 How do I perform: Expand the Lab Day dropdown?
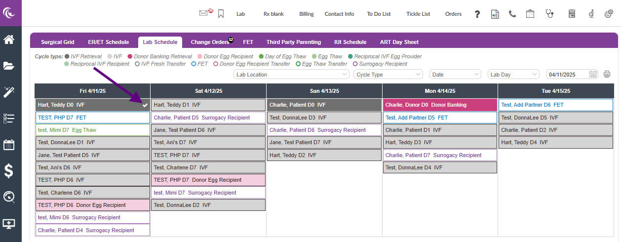point(513,75)
